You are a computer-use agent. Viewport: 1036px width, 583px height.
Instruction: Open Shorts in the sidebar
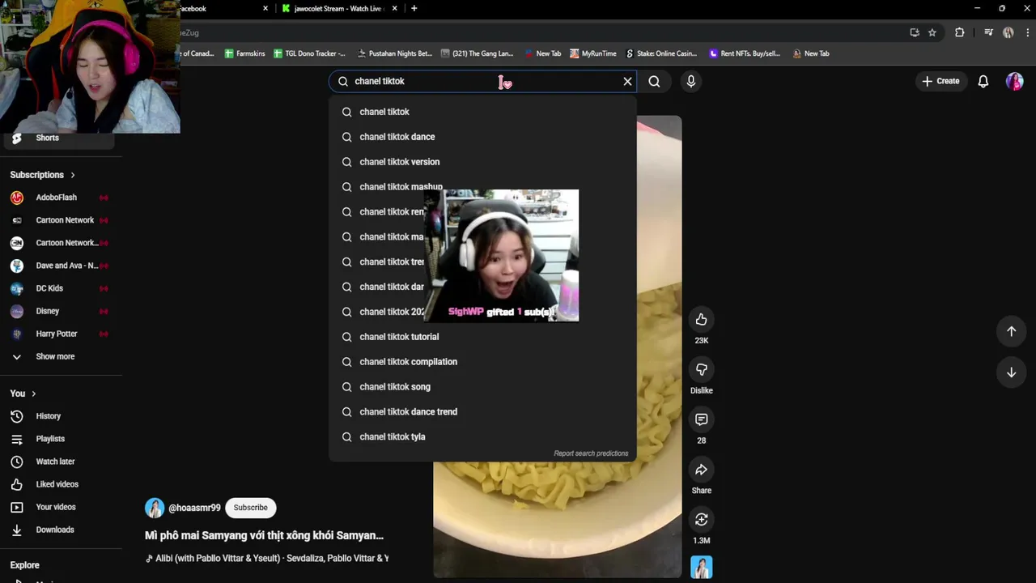58,138
